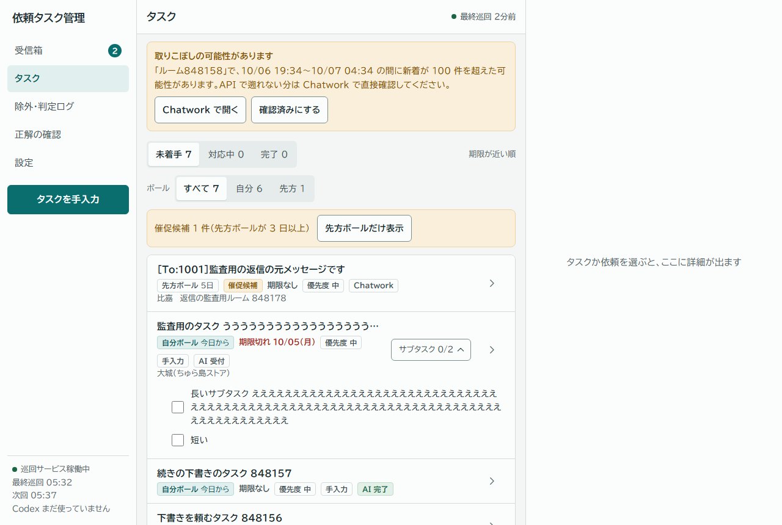The image size is (782, 525).
Task: Click 期限切れ 10/05(月) label
Action: coord(277,342)
